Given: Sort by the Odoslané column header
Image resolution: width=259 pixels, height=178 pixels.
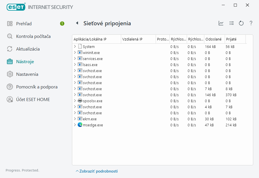Looking at the screenshot, I should (212, 39).
